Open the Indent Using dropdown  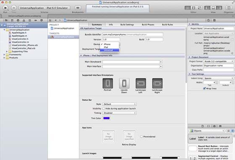(x=219, y=78)
